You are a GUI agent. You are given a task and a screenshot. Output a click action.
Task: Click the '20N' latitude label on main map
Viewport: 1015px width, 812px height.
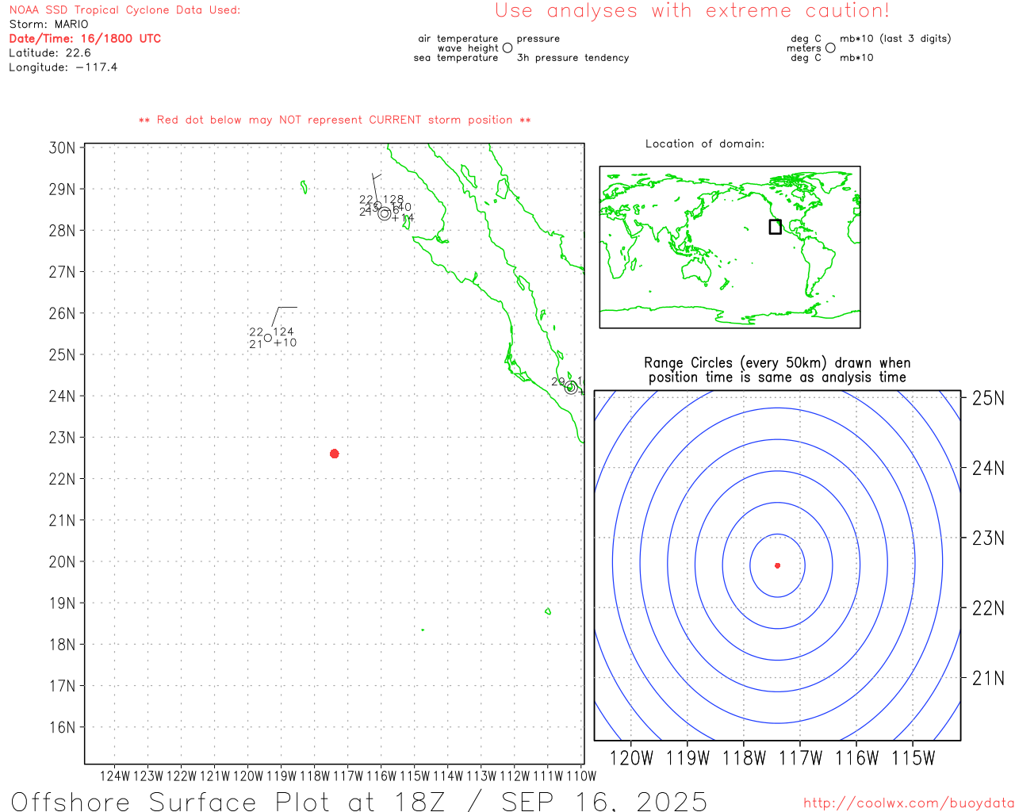coord(62,561)
